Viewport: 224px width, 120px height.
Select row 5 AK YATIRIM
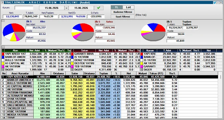coord(110,89)
